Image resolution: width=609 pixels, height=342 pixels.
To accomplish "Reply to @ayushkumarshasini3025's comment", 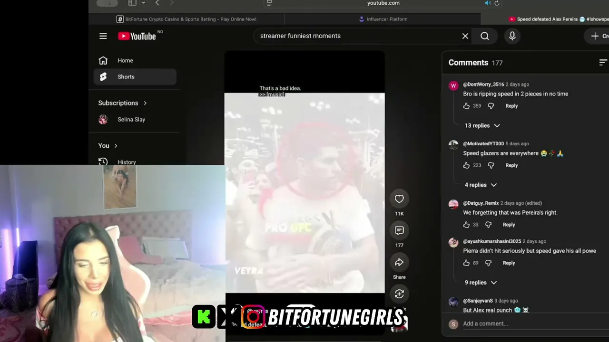I will click(509, 263).
